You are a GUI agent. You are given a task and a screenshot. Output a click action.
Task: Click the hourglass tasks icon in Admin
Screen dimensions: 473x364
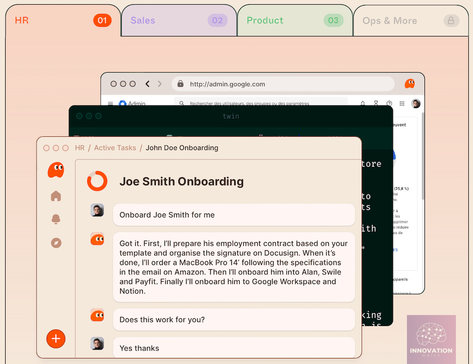pos(376,103)
